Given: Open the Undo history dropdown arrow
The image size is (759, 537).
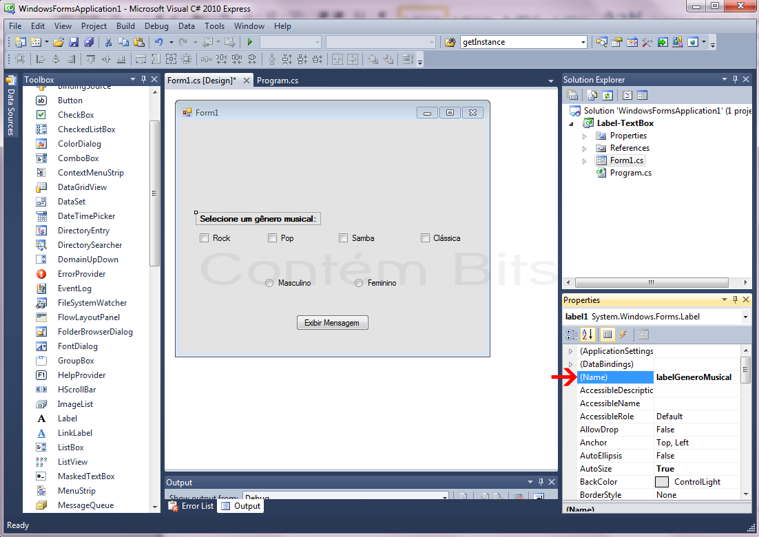Looking at the screenshot, I should [171, 42].
